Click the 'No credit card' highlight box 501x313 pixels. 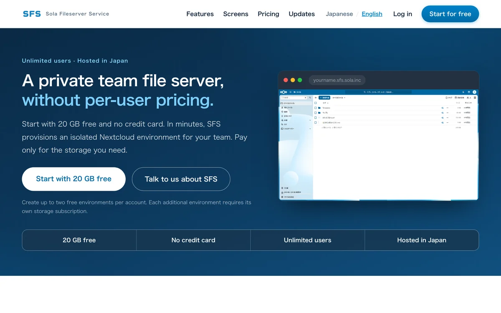[193, 240]
